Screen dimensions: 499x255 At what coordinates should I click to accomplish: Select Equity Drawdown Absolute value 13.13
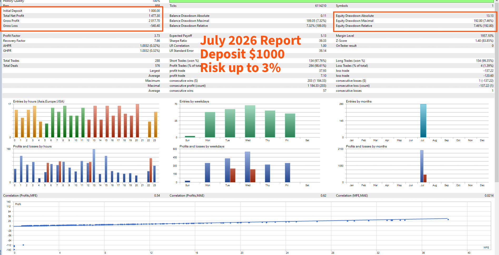[490, 16]
